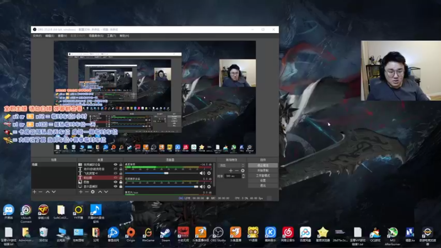The height and width of the screenshot is (248, 441).
Task: Mute the desktop audio speaker icon
Action: [x=202, y=173]
